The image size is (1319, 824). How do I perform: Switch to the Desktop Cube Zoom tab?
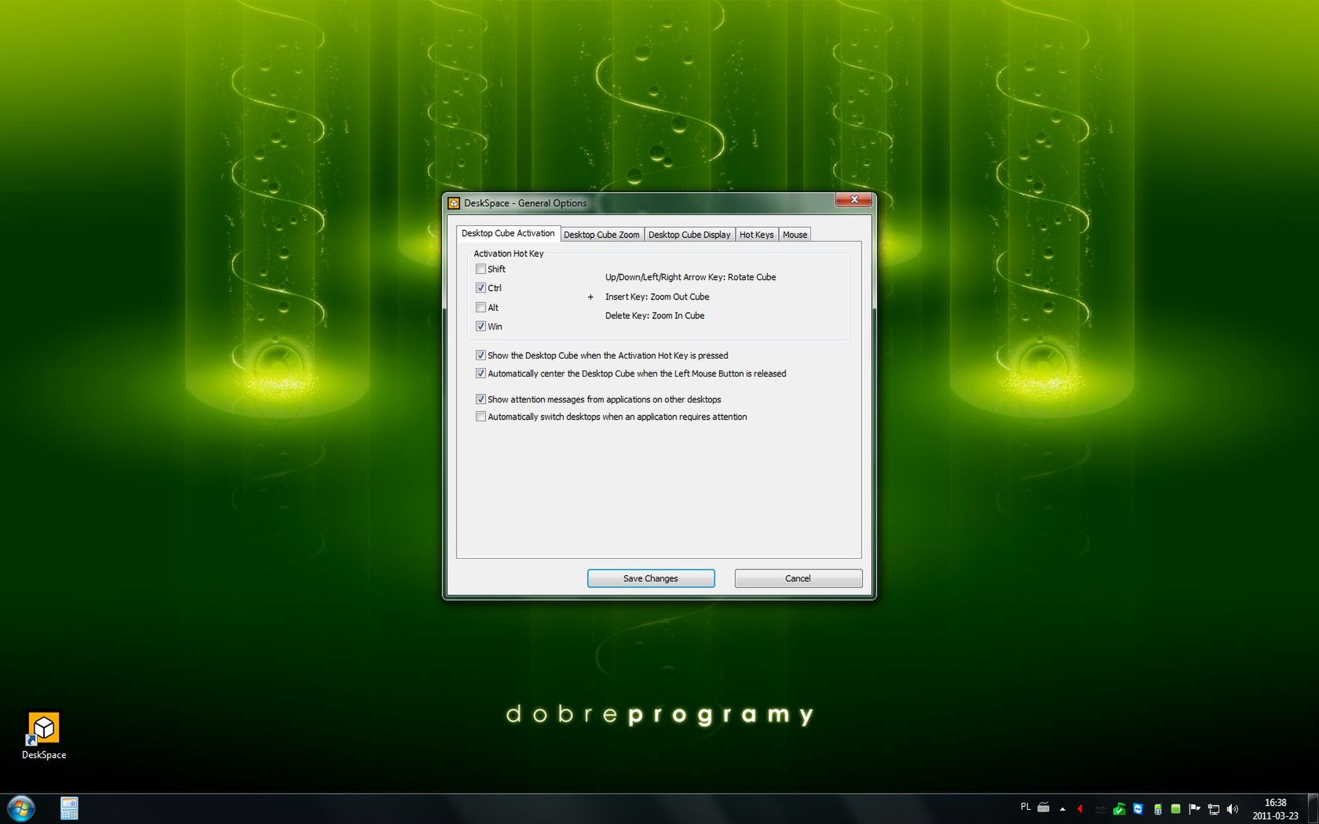click(601, 235)
